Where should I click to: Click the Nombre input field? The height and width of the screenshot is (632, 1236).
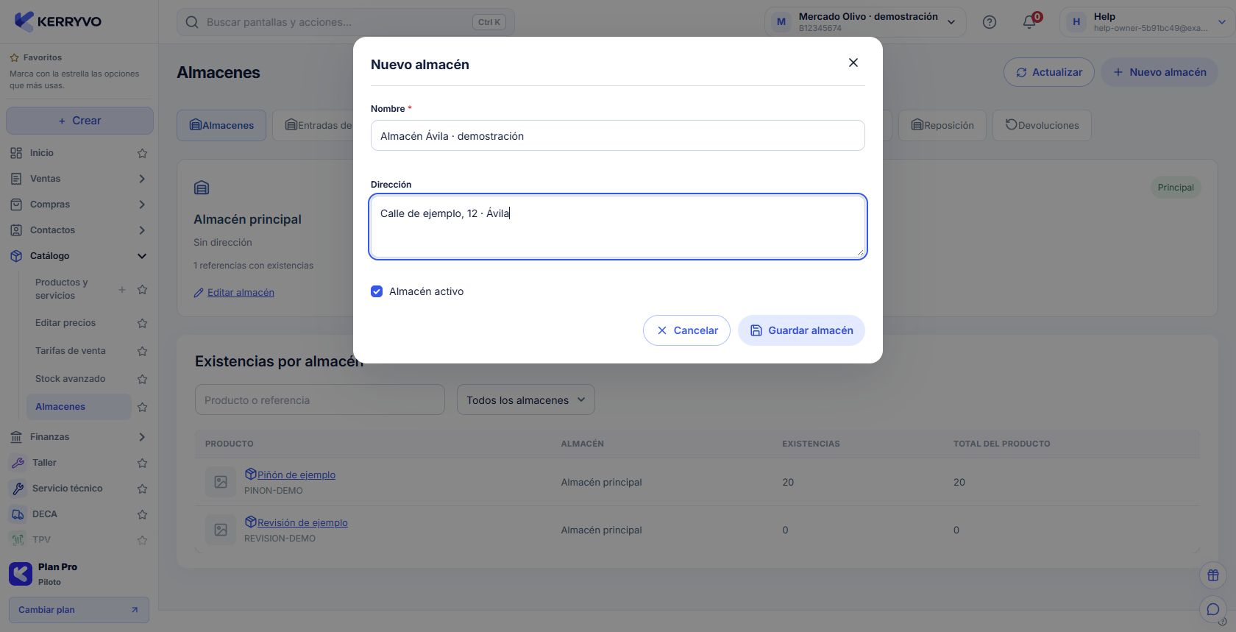(618, 135)
